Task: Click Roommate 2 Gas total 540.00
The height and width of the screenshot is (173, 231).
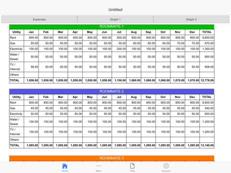Action: 207,108
